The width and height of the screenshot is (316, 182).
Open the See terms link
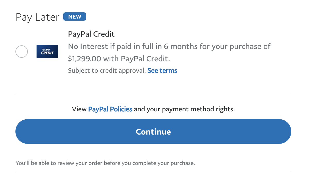(x=162, y=71)
